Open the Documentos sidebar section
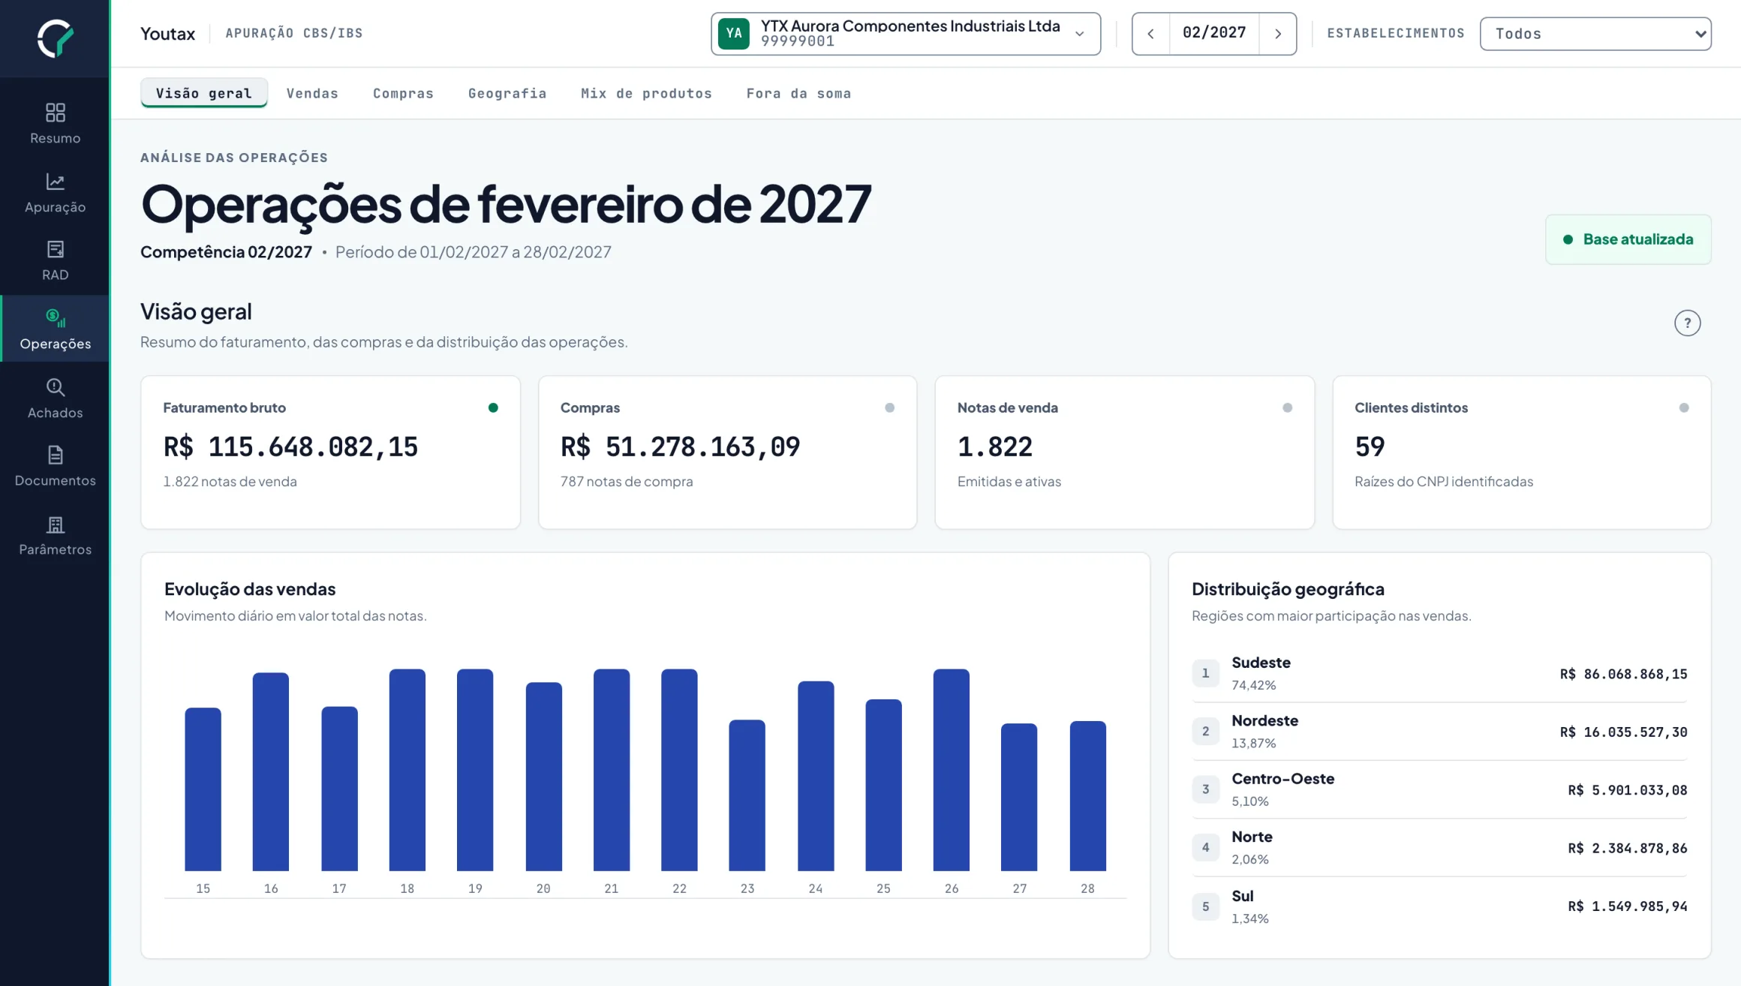This screenshot has height=986, width=1741. tap(55, 466)
